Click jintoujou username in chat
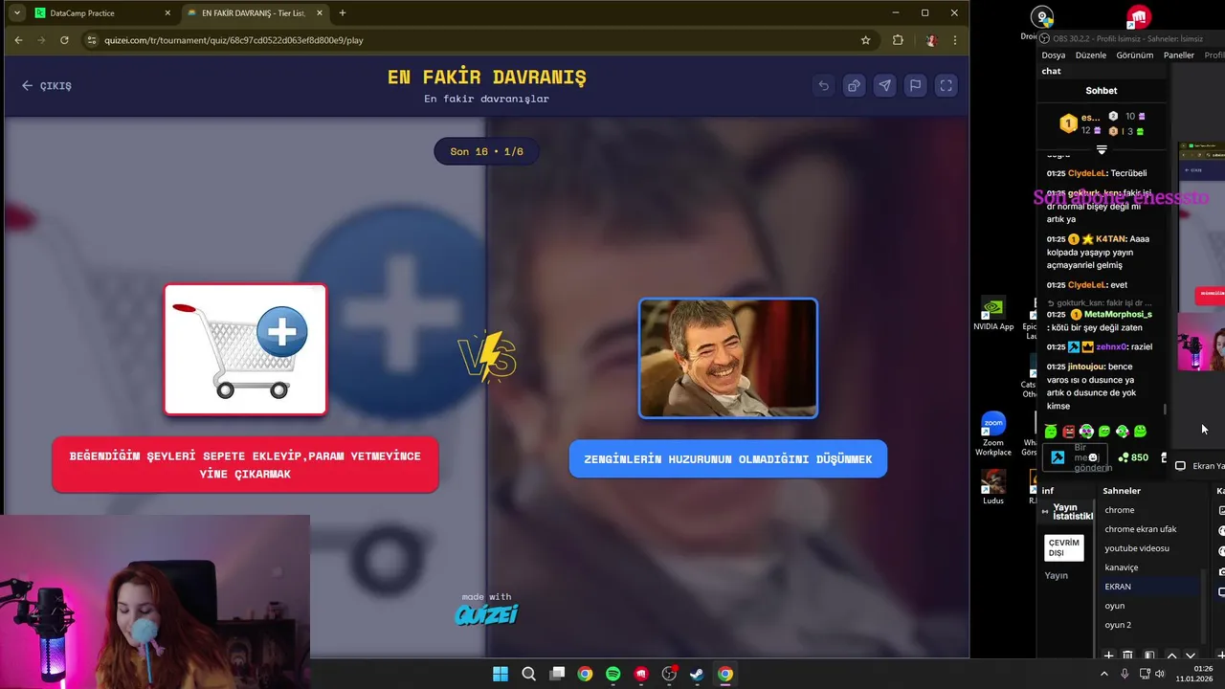The image size is (1225, 689). (1086, 367)
